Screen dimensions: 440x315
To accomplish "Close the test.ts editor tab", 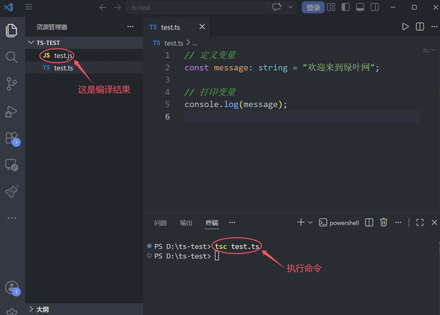I will 202,27.
